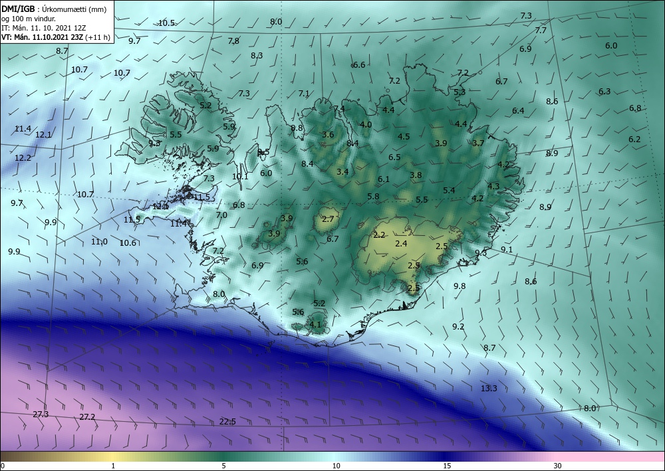Click the initial time 'IT: Mán. 11. 10. 2021 12Z'
This screenshot has width=665, height=471.
[x=44, y=28]
